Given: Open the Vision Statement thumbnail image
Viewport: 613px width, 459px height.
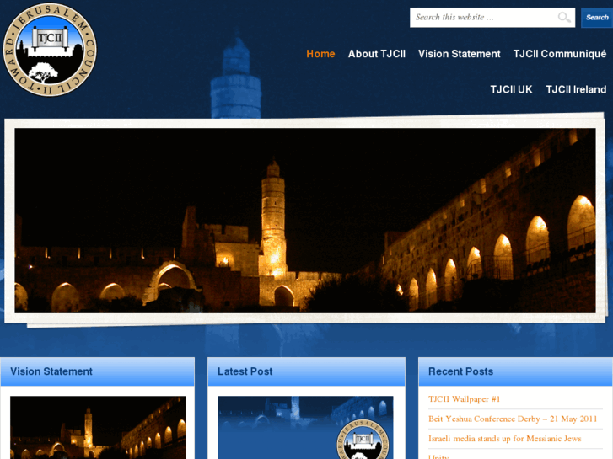Looking at the screenshot, I should pos(98,427).
